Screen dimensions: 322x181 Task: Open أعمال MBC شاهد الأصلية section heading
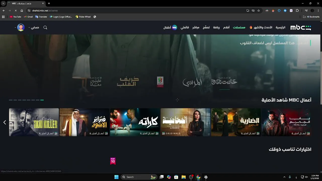click(x=286, y=100)
